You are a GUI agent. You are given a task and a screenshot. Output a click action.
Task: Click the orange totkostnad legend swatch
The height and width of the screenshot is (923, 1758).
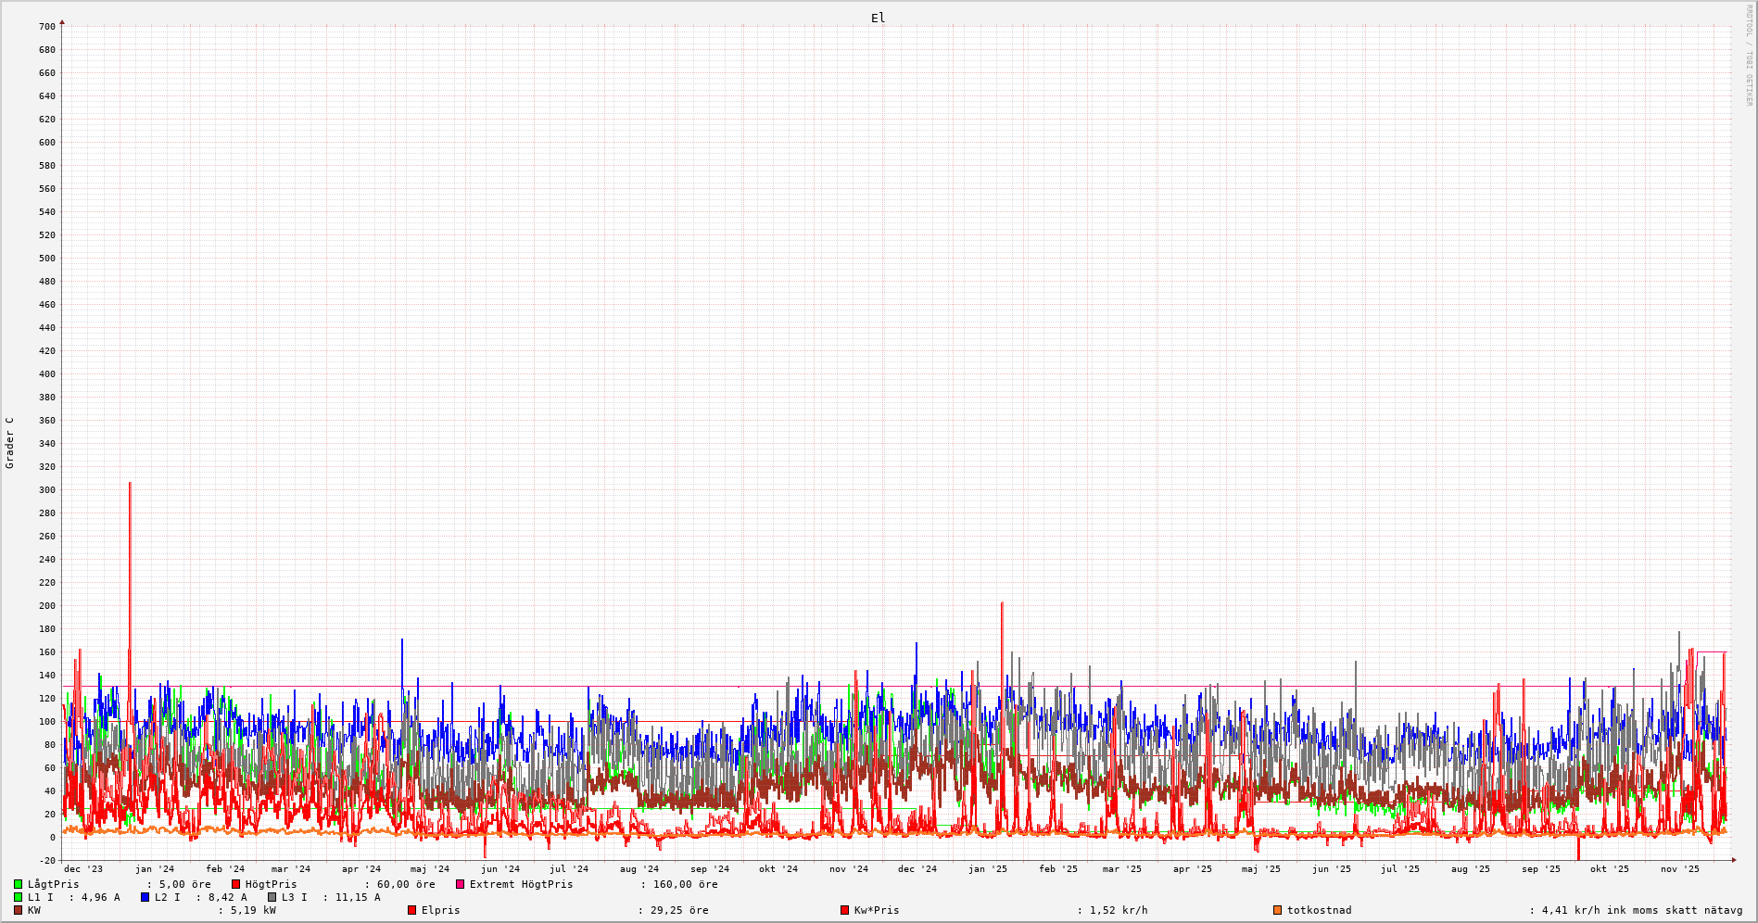click(1277, 910)
